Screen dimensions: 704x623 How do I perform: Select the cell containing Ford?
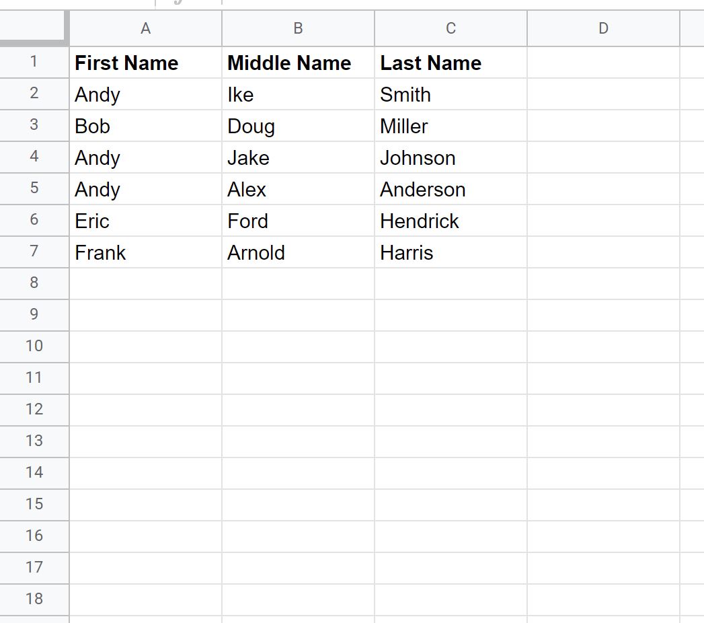pyautogui.click(x=298, y=221)
